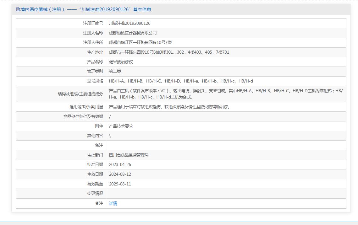
Task: Click registrant name 成都恒波医疗器械有限公司
Action: click(133, 33)
